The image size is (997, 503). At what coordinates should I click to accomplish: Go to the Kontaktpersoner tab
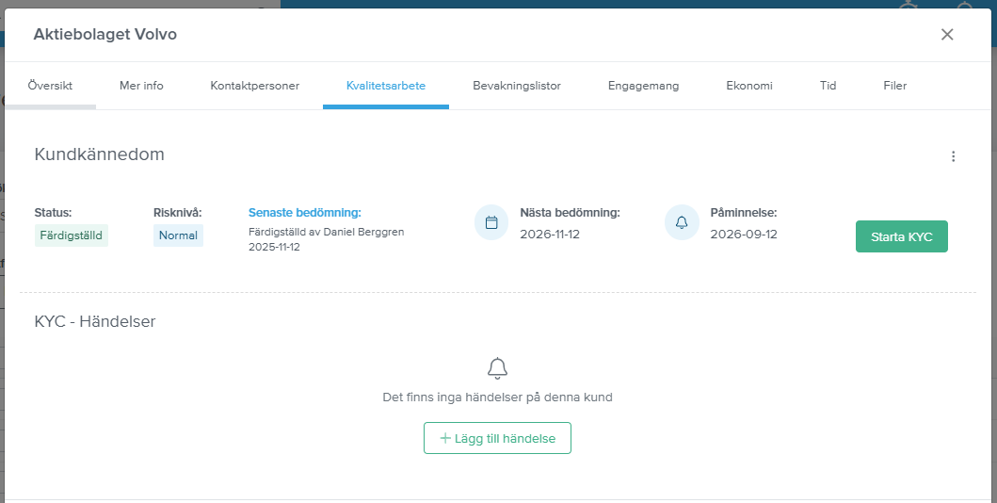point(254,86)
